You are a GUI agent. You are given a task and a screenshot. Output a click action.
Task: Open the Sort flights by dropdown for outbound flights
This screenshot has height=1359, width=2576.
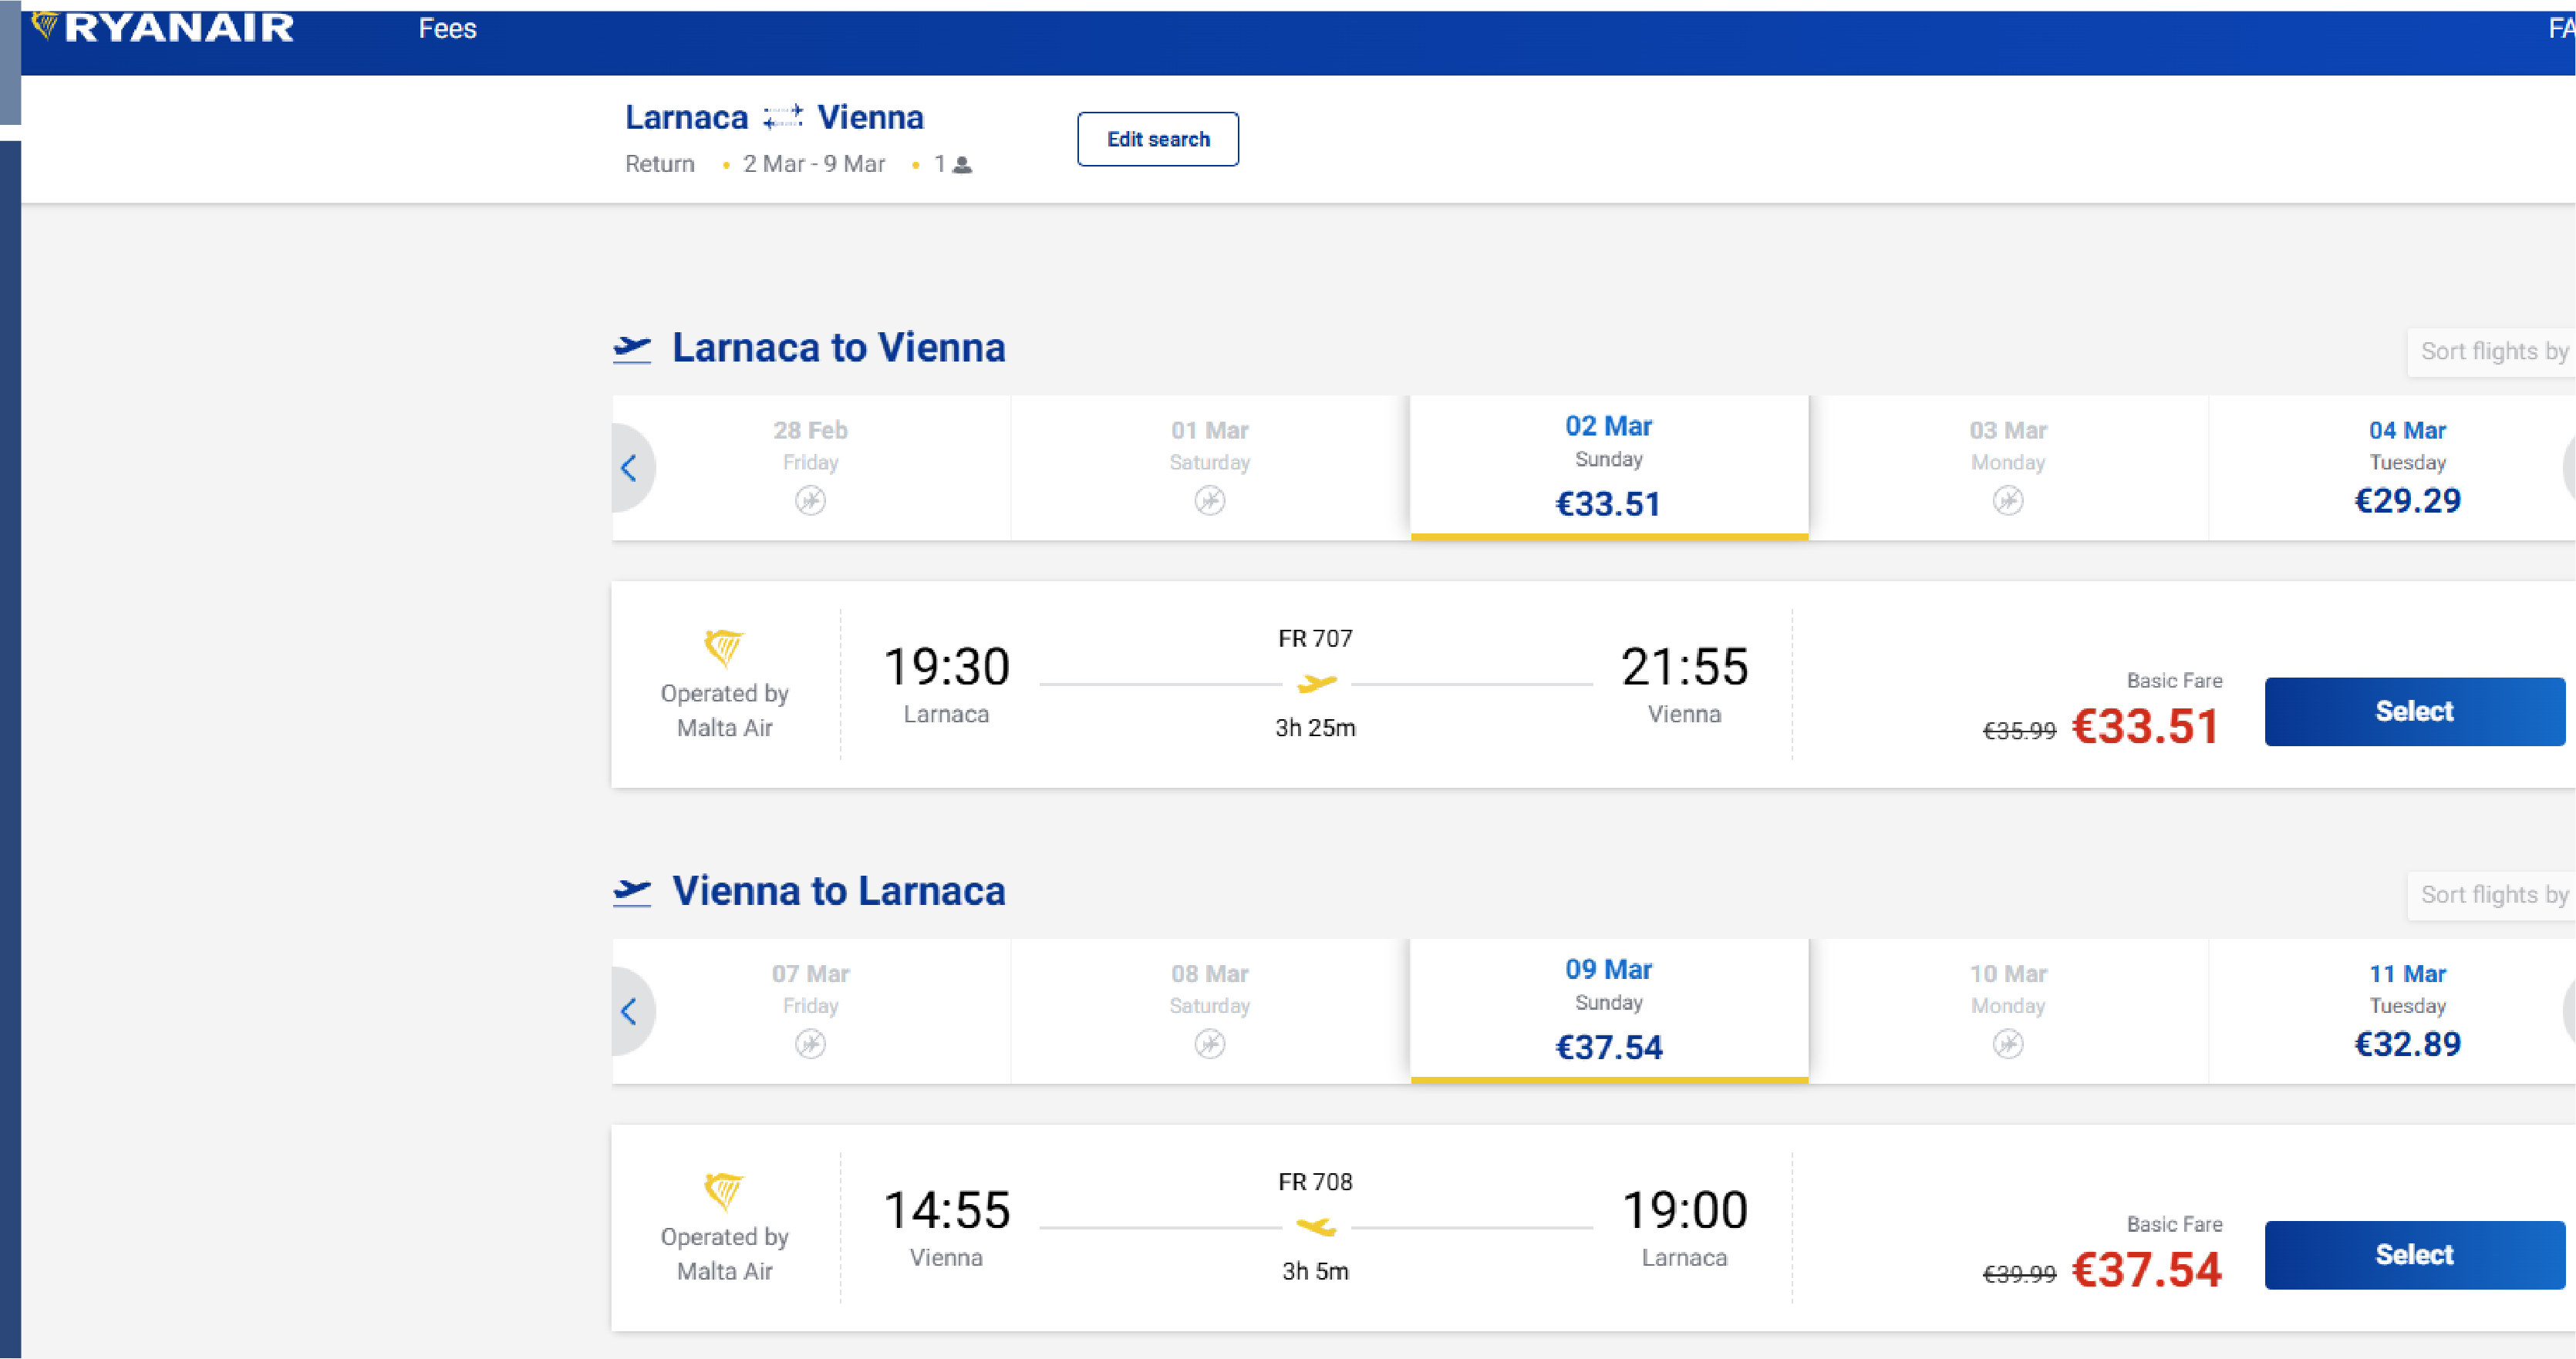(x=2494, y=352)
